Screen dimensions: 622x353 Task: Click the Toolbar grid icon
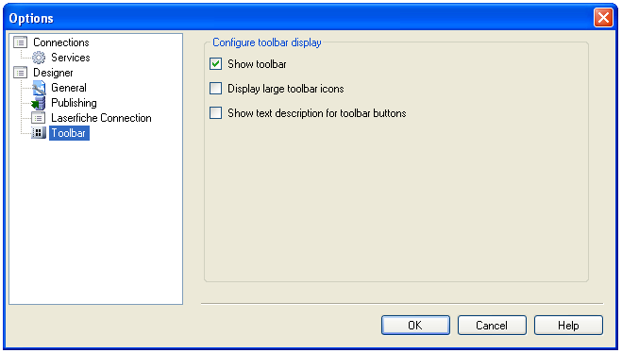[39, 133]
